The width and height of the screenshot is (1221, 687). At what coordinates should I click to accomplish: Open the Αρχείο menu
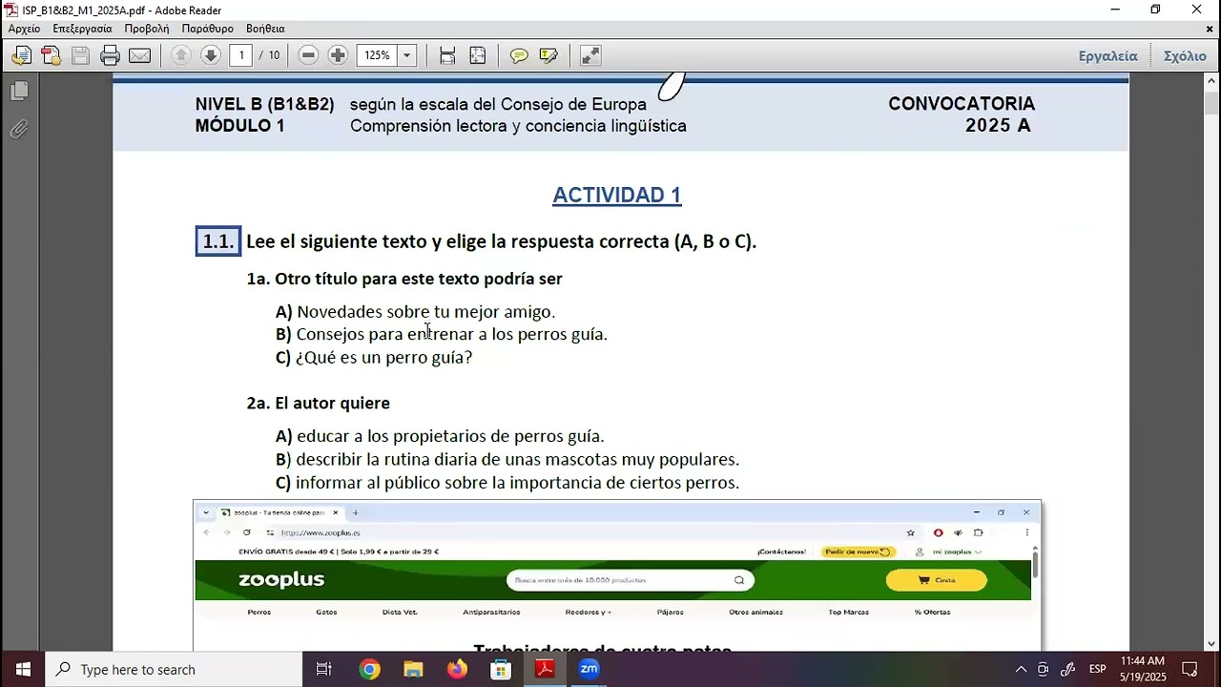coord(25,29)
